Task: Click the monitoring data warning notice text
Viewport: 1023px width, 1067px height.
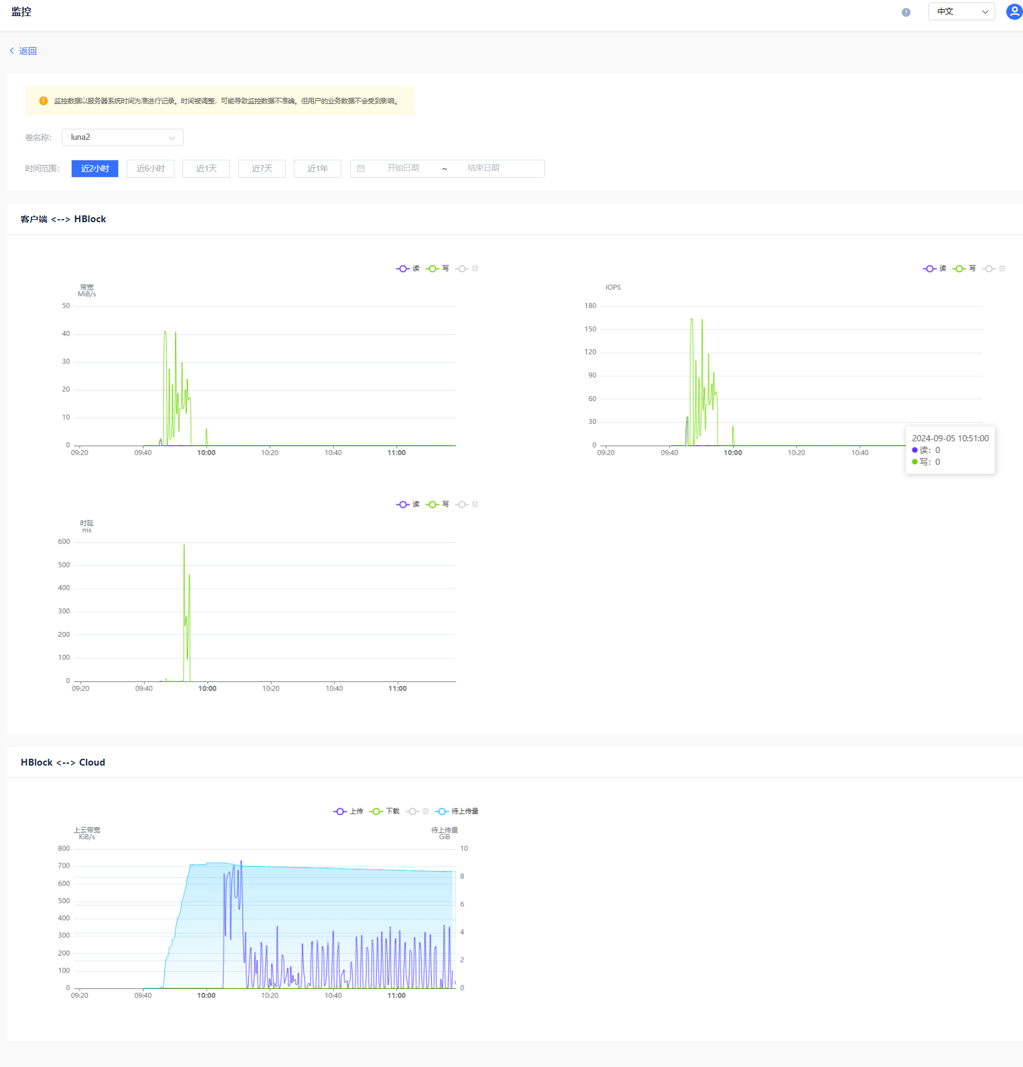Action: tap(226, 101)
